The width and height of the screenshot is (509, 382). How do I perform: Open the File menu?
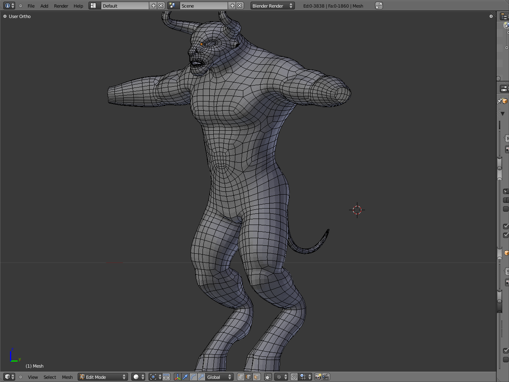[31, 6]
